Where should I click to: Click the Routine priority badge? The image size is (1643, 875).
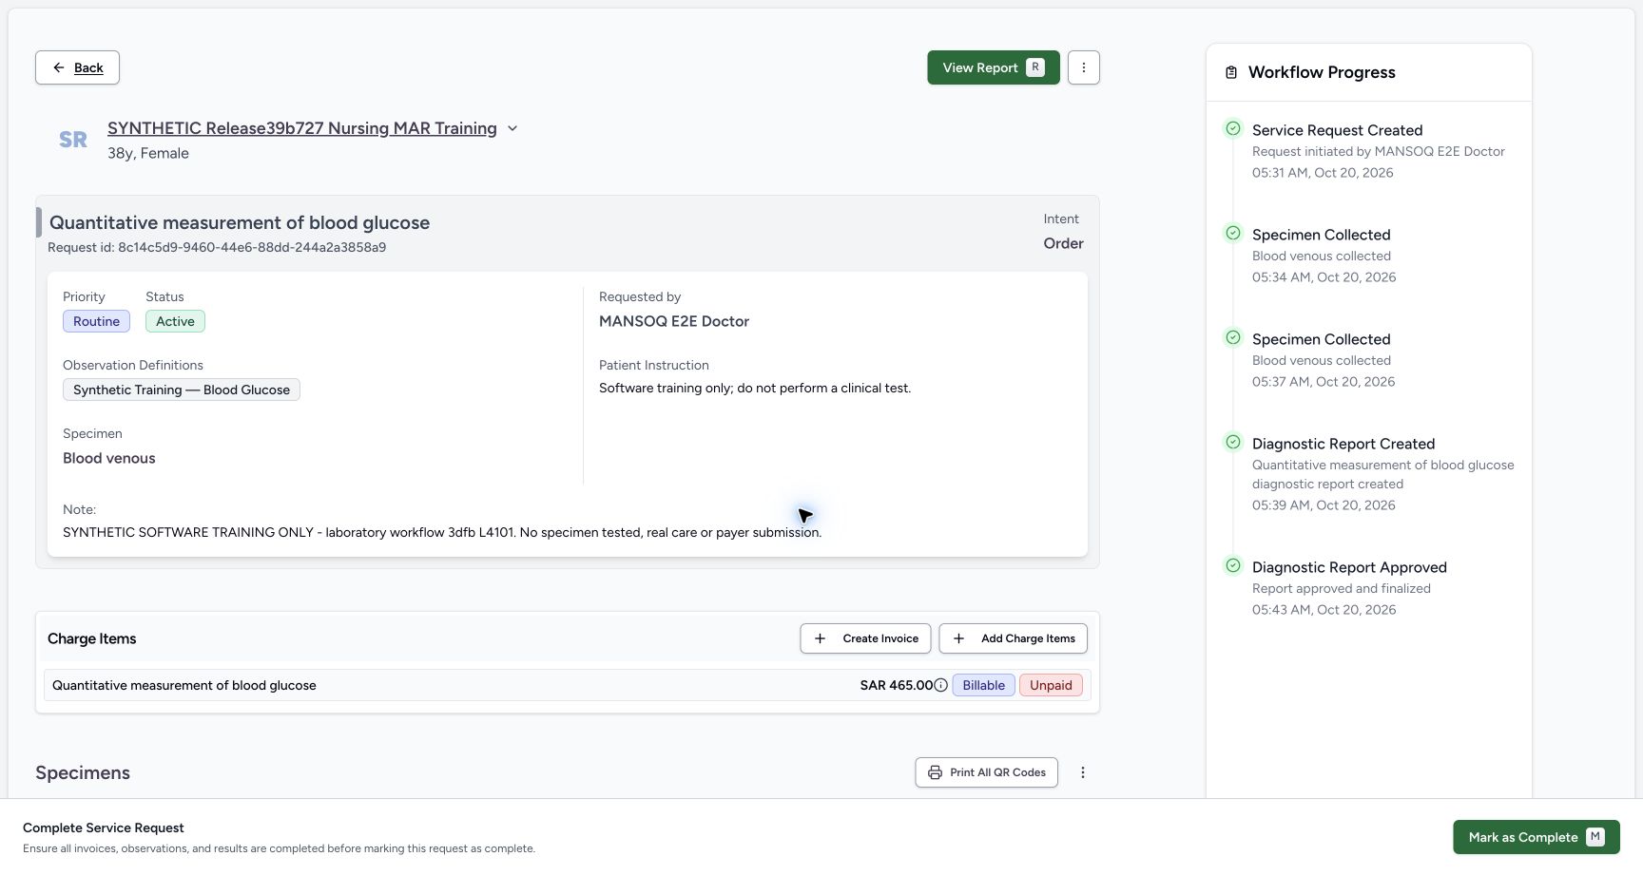tap(96, 321)
